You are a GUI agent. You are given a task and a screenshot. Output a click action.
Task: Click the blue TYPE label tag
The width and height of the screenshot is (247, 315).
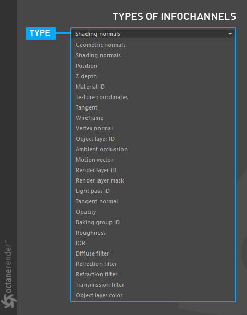[x=41, y=33]
